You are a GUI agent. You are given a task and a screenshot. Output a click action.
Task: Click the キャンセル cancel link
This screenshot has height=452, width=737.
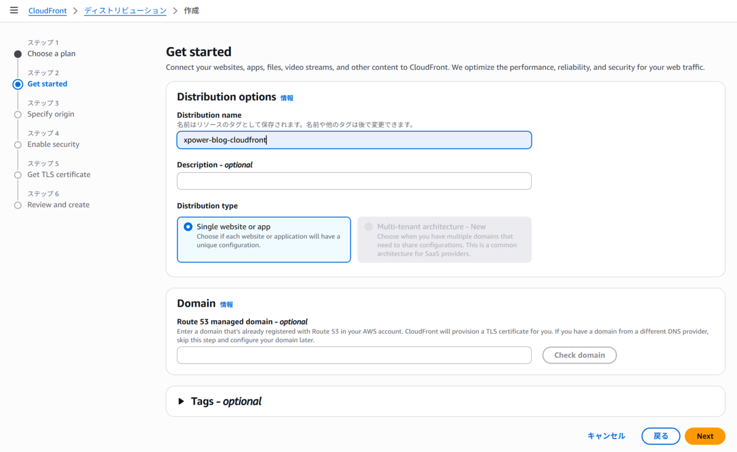tap(606, 436)
